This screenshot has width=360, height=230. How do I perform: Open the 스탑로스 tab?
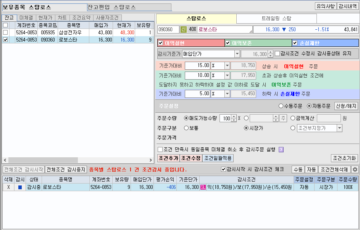(196, 18)
